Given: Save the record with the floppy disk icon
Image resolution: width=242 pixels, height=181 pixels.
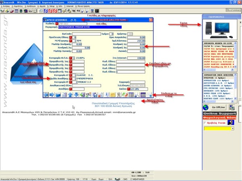Looking at the screenshot, I should click(95, 95).
